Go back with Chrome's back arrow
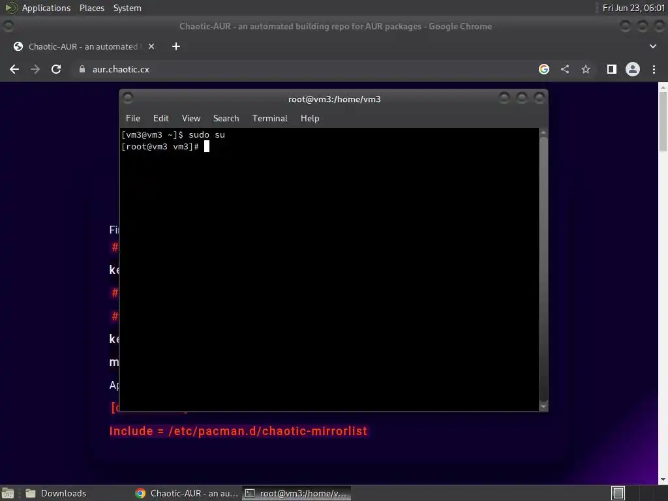The image size is (668, 501). (14, 69)
